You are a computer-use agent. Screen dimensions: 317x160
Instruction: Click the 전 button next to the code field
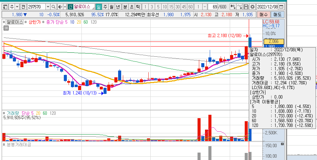[x=23, y=7]
